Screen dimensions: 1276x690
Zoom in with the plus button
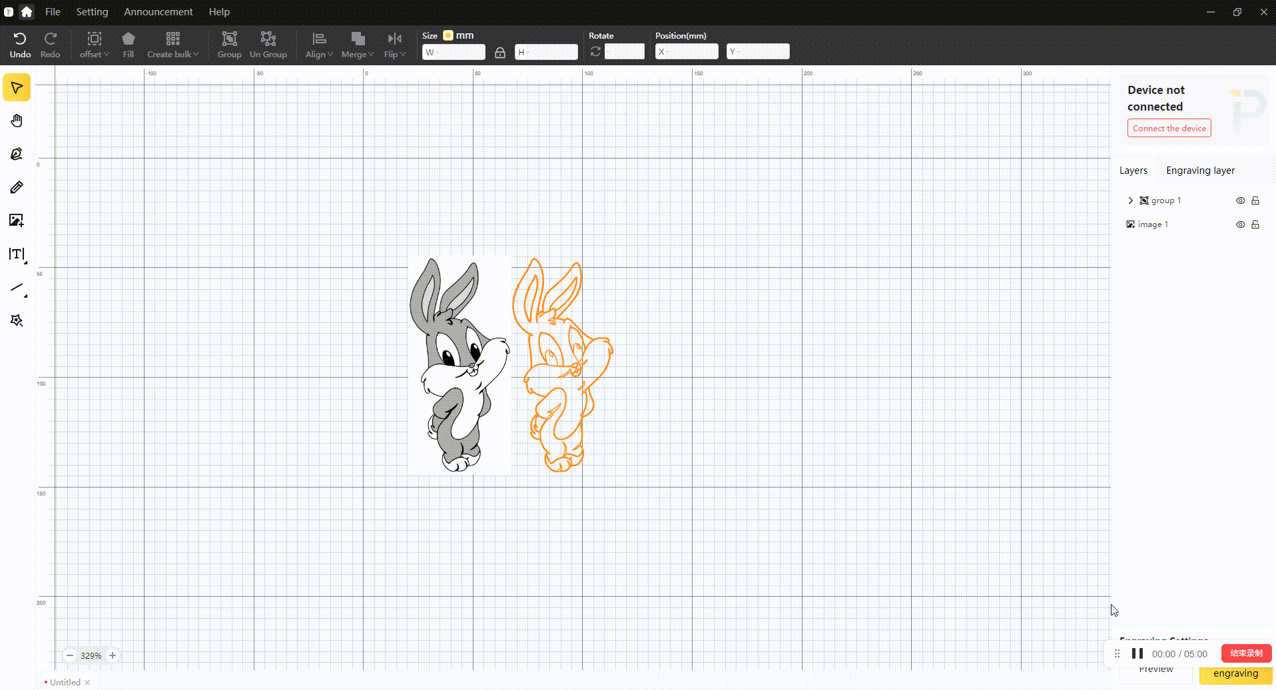point(113,655)
